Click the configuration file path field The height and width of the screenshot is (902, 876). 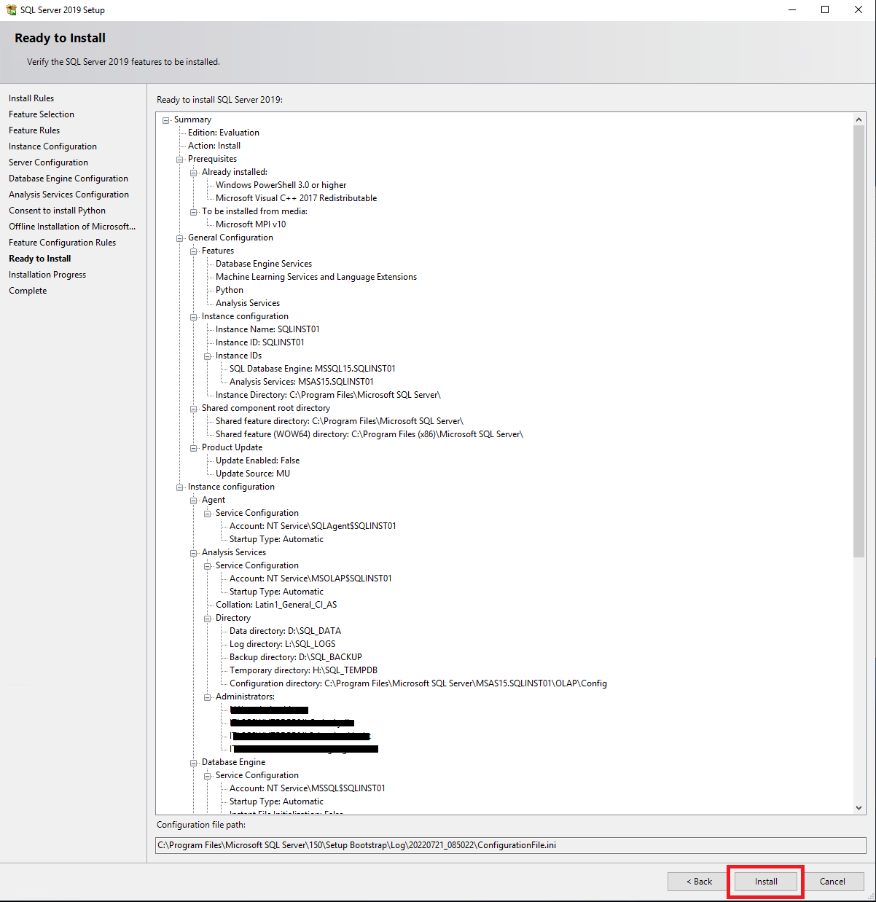[x=510, y=845]
